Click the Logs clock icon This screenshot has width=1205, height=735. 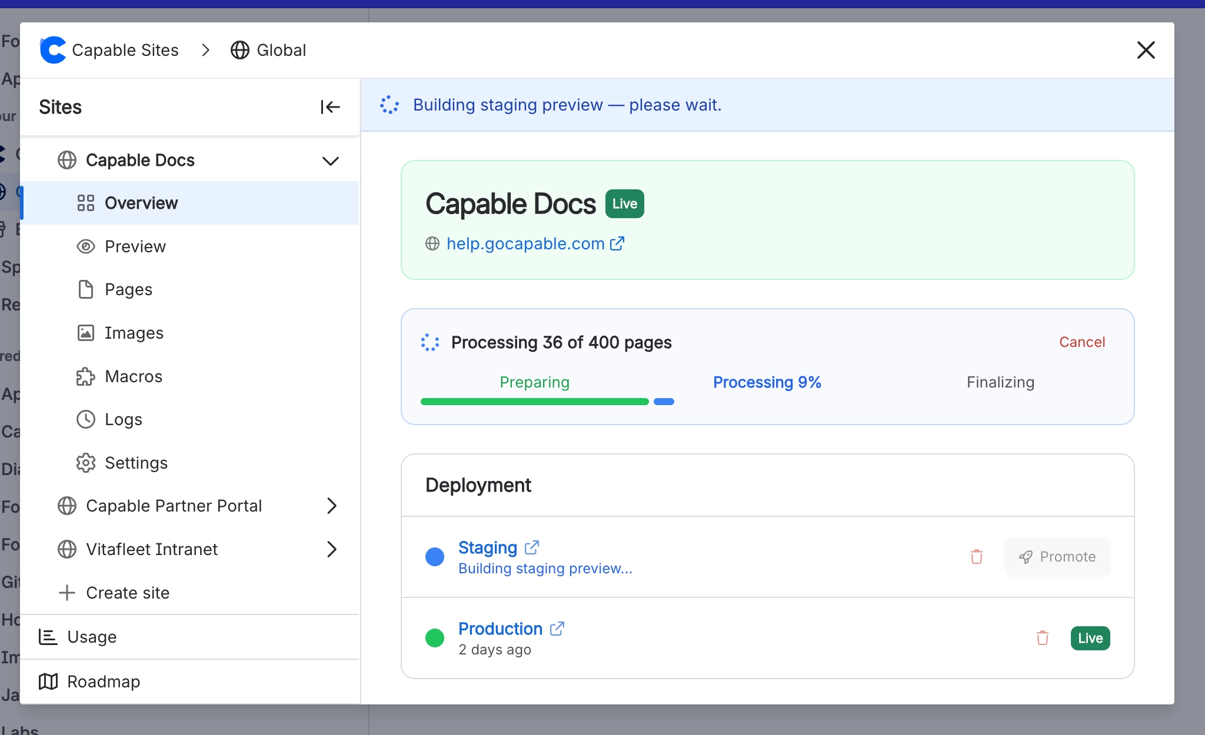coord(86,419)
